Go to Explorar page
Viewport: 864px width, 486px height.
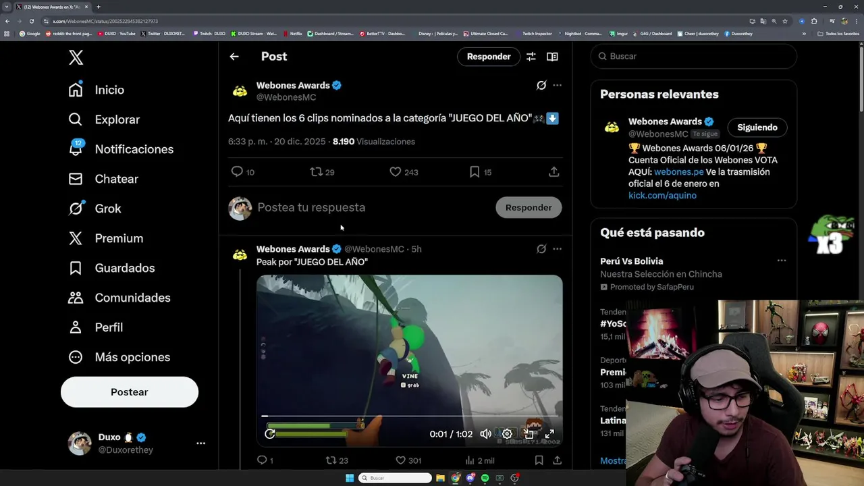click(x=104, y=119)
